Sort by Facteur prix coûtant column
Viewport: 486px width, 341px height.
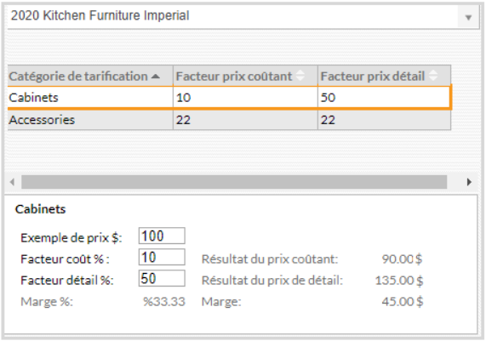coord(245,76)
